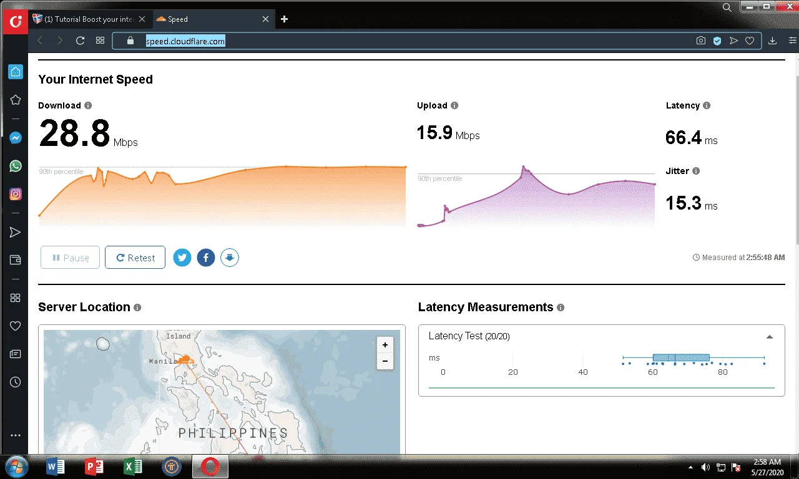Zoom out on the map
Viewport: 799px width, 479px height.
click(x=385, y=360)
